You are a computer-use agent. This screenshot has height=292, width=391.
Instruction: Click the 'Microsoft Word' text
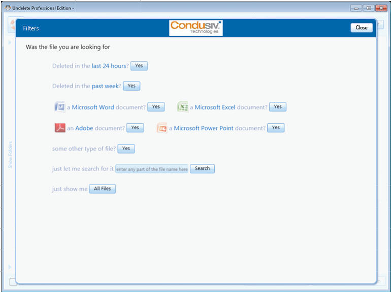pos(93,107)
